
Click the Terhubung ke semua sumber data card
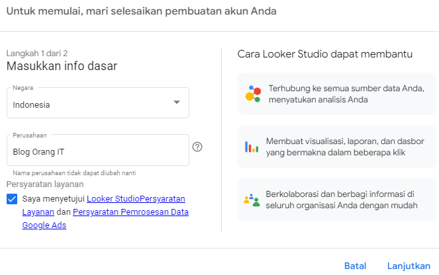click(337, 94)
